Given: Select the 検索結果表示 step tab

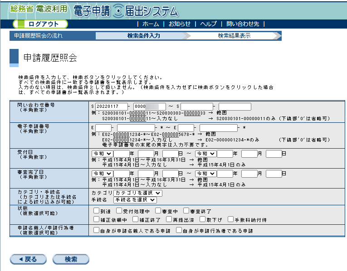Looking at the screenshot, I should pos(234,36).
